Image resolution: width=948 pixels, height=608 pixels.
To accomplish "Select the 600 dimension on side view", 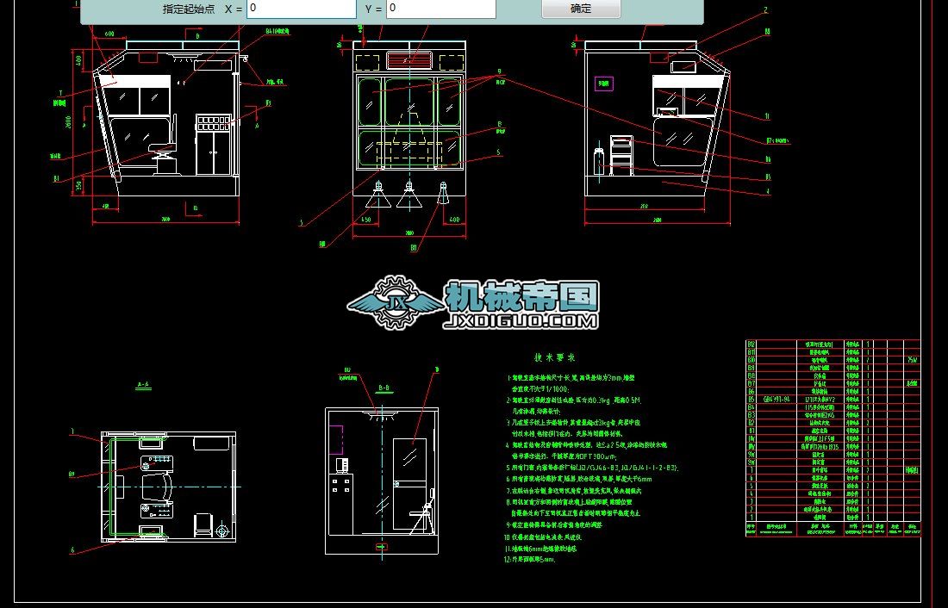I will pyautogui.click(x=109, y=34).
